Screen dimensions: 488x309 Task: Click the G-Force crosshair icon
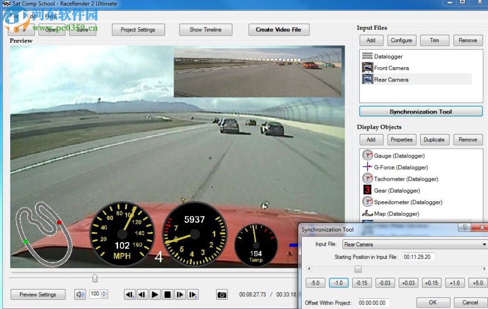(x=367, y=167)
